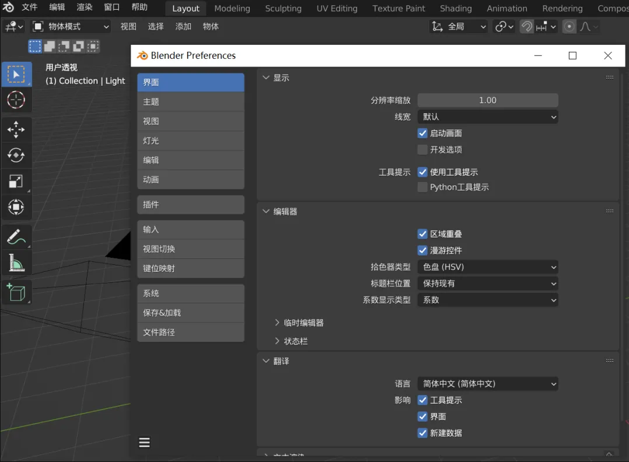Viewport: 629px width, 462px height.
Task: Select the Cursor tool in left toolbar
Action: (16, 100)
